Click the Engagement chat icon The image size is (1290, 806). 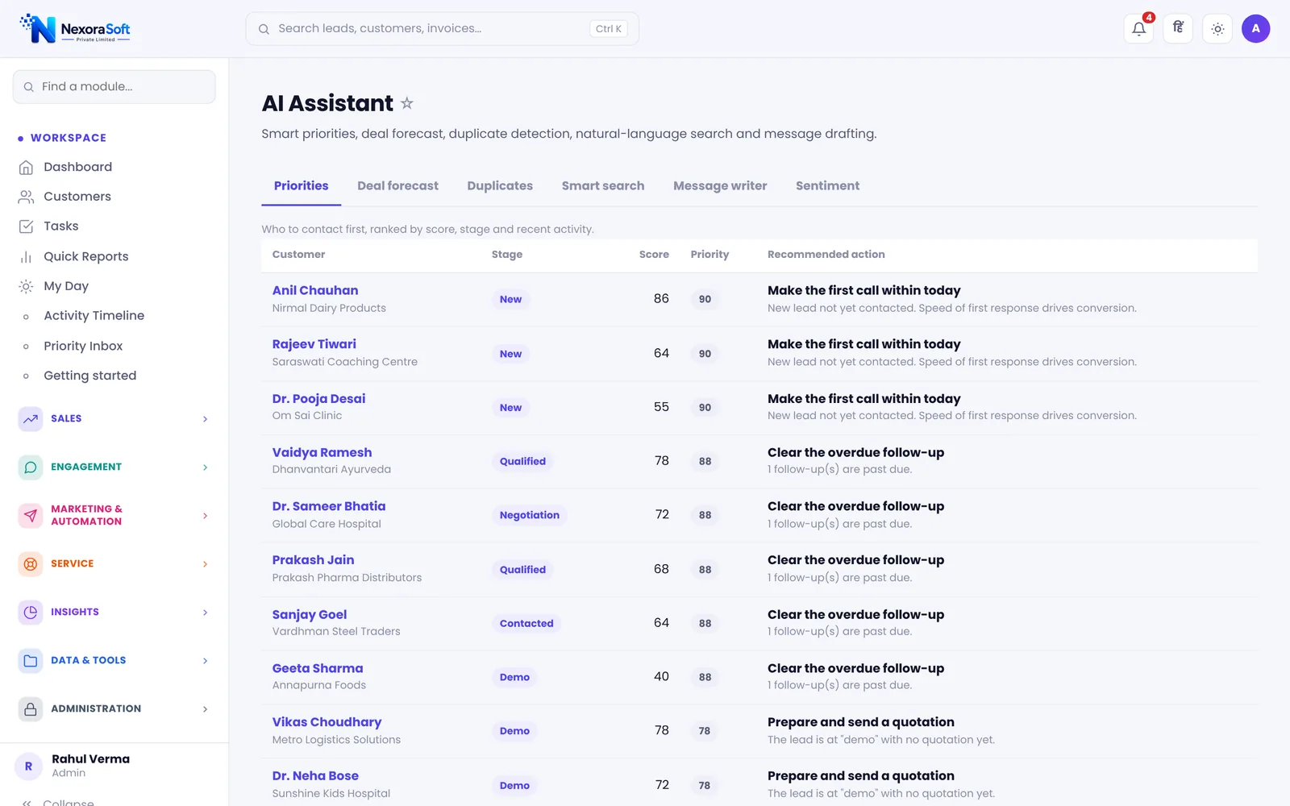pos(31,467)
